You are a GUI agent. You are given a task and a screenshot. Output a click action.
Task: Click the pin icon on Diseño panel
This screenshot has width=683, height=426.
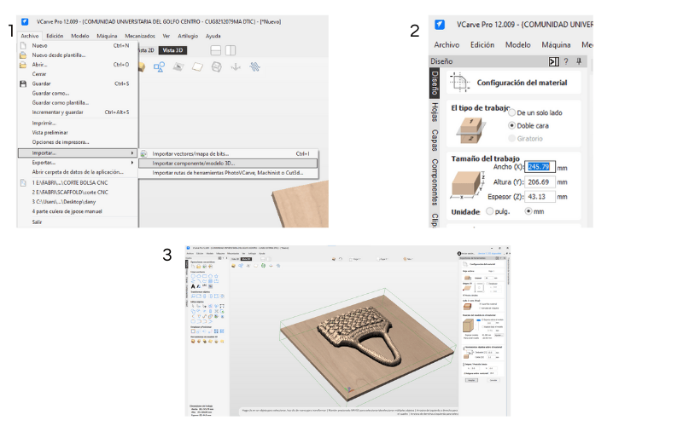[579, 61]
